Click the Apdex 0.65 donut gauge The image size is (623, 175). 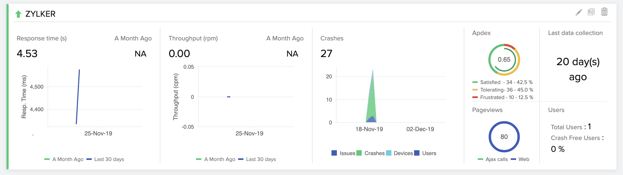[x=504, y=60]
